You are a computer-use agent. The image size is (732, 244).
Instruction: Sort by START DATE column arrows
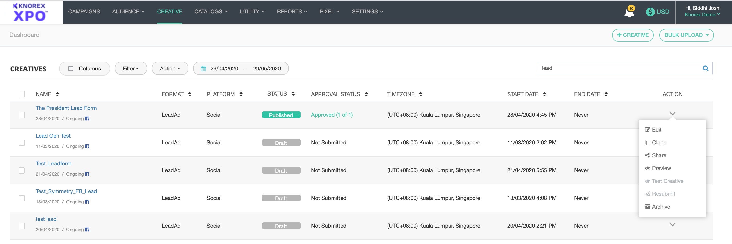coord(544,94)
